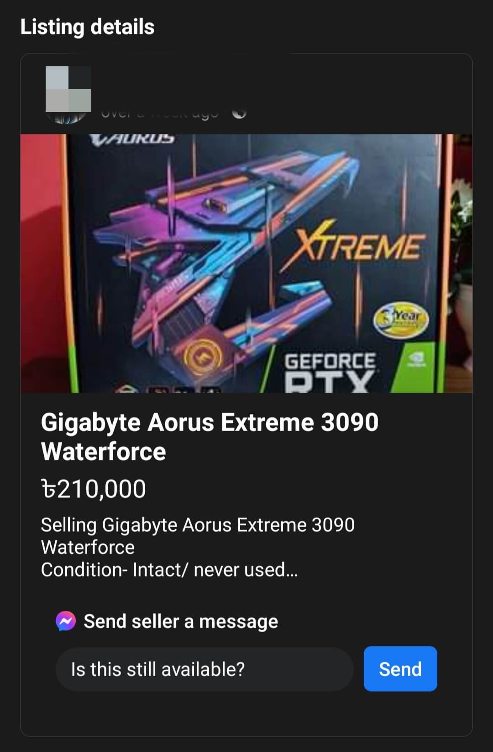Click the 'over a week ago' timestamp

point(159,113)
